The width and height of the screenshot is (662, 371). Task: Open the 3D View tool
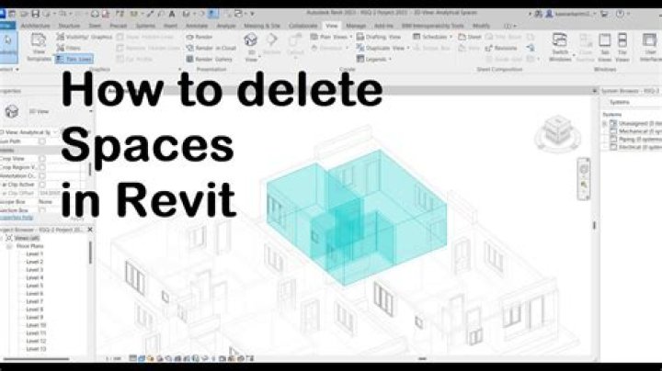[x=250, y=48]
